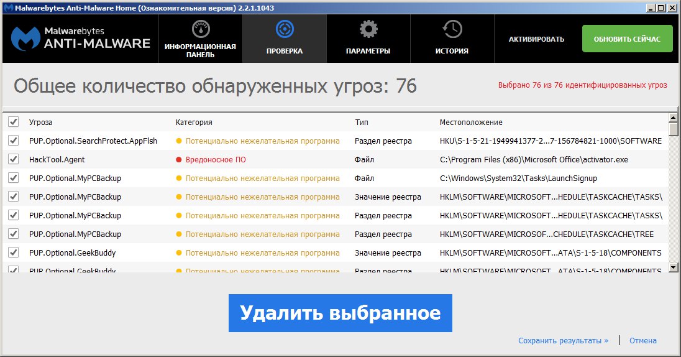Image resolution: width=681 pixels, height=357 pixels.
Task: Click the yellow dot in the SearchProtect.AppFlsh row
Action: (178, 141)
